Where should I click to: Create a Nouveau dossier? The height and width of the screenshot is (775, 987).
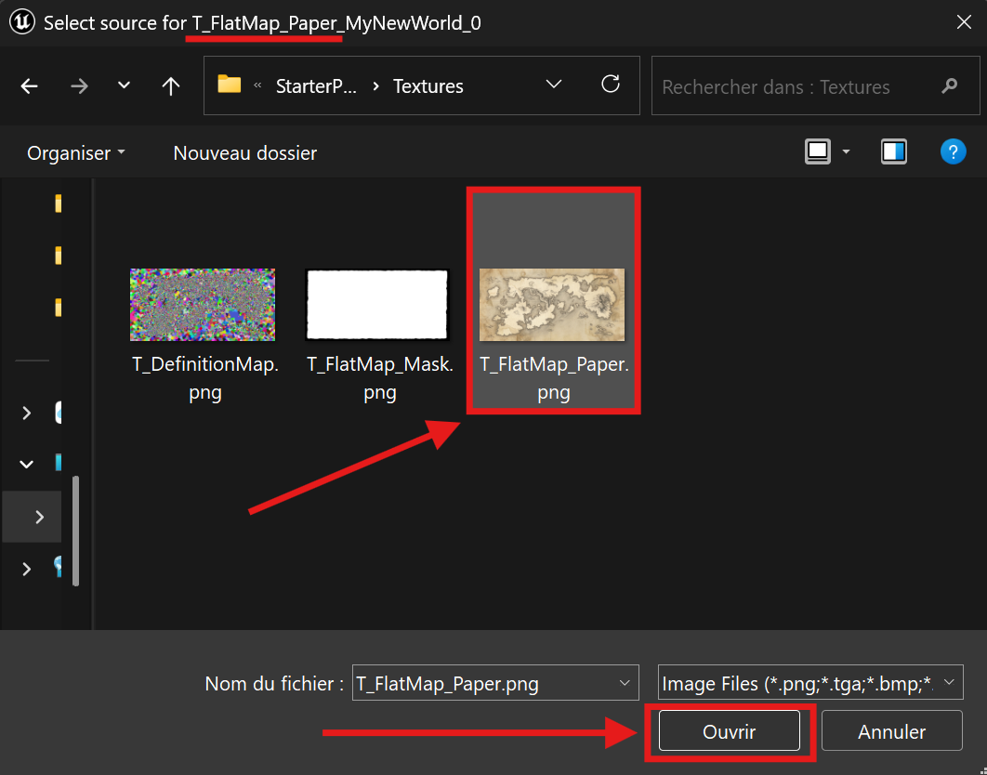[244, 153]
